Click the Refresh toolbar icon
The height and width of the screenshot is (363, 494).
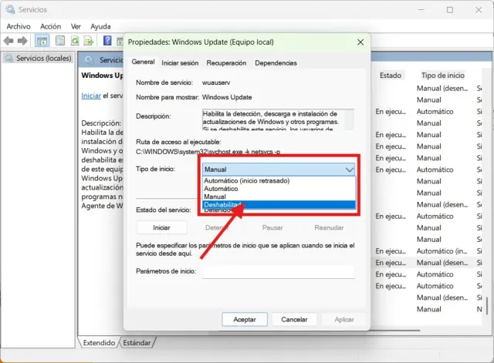tap(76, 40)
